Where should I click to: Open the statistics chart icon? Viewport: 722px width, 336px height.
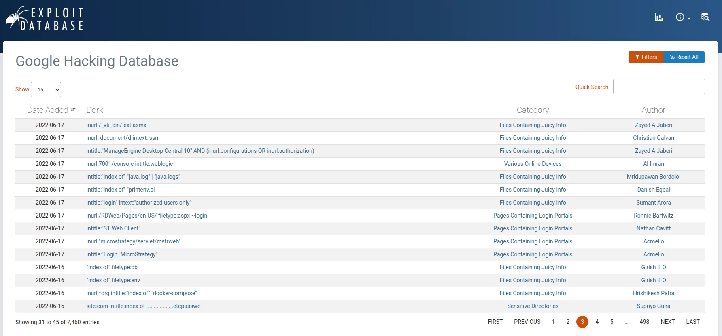point(659,17)
